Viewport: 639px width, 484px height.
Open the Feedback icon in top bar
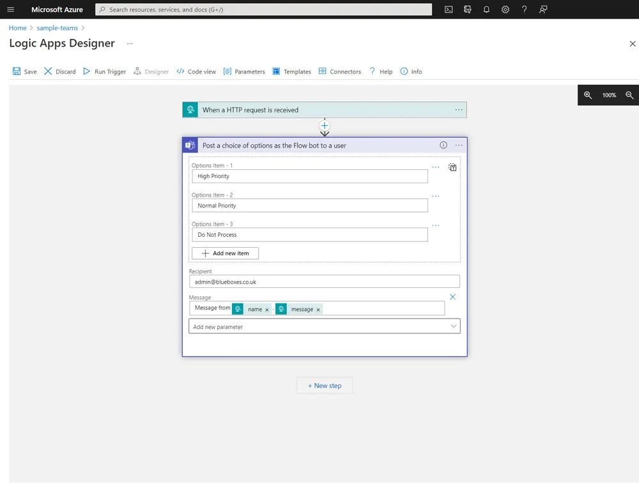(x=543, y=10)
